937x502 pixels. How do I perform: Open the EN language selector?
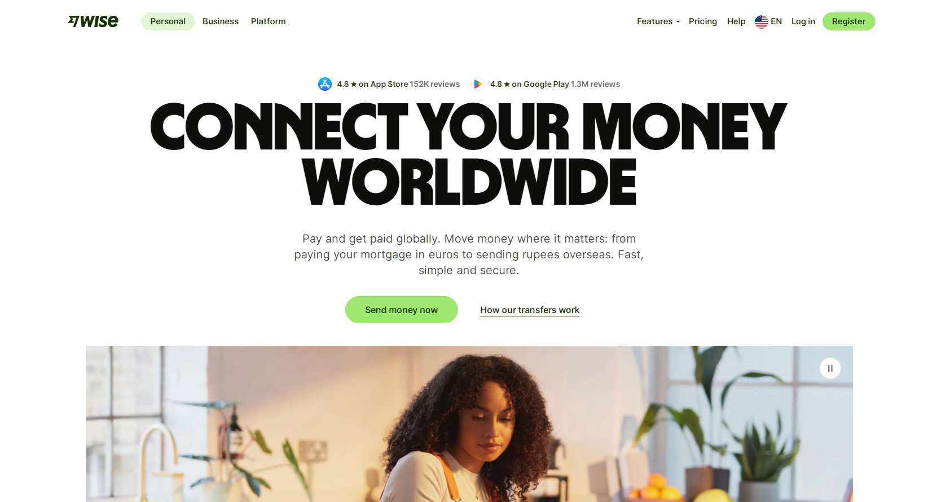coord(768,21)
